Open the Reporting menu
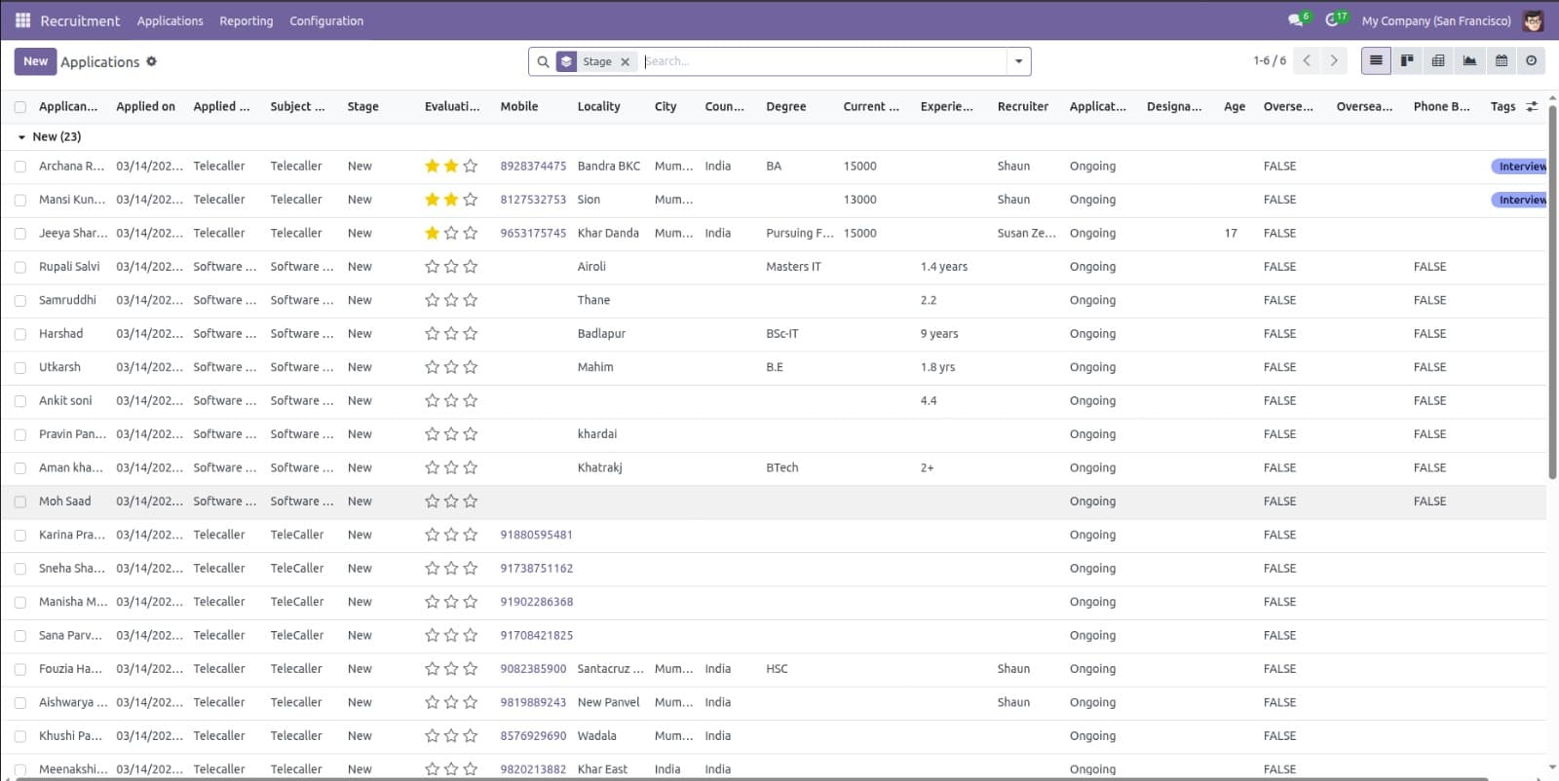 click(247, 20)
